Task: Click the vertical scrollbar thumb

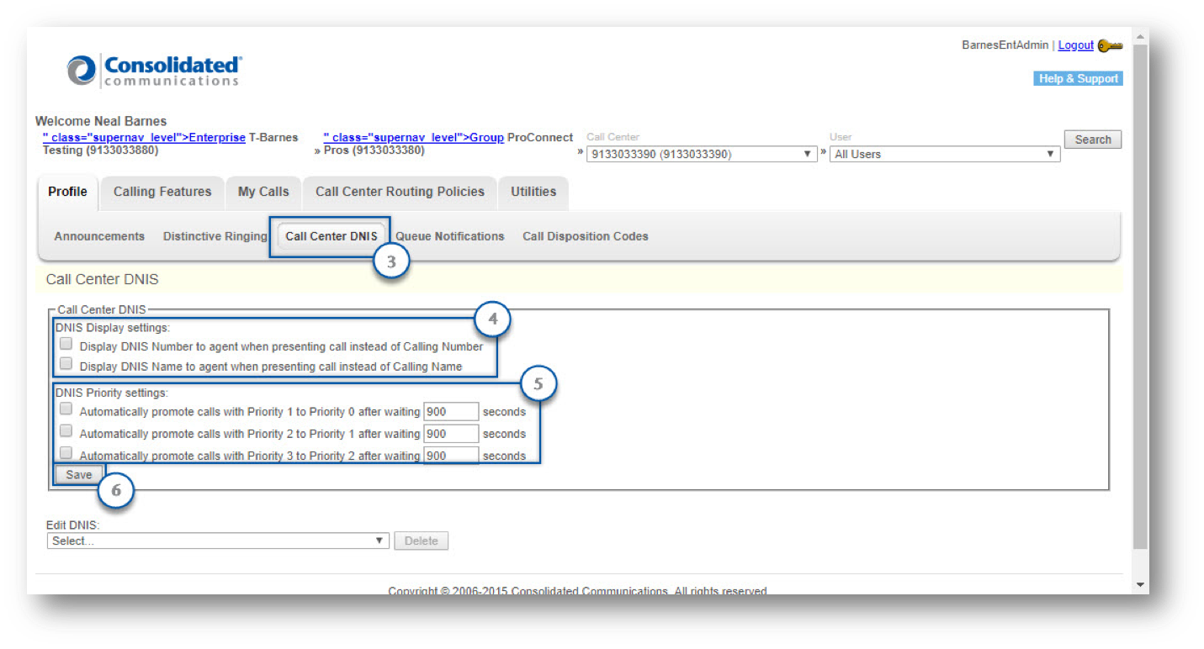Action: (1141, 297)
